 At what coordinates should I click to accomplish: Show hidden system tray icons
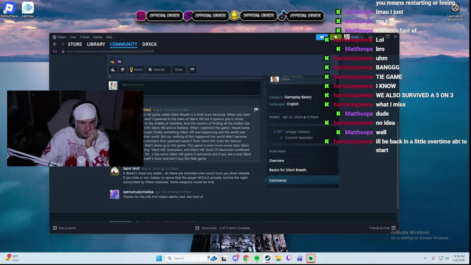[425, 258]
